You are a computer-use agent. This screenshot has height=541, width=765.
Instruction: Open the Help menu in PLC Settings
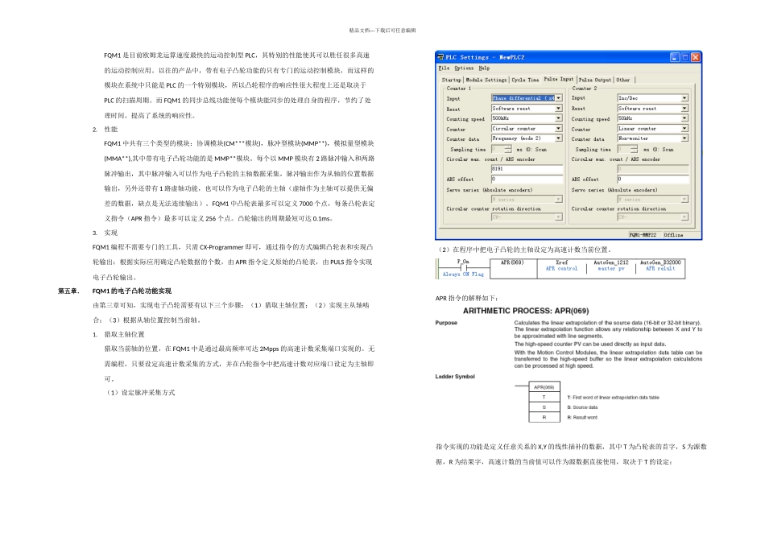(x=483, y=68)
